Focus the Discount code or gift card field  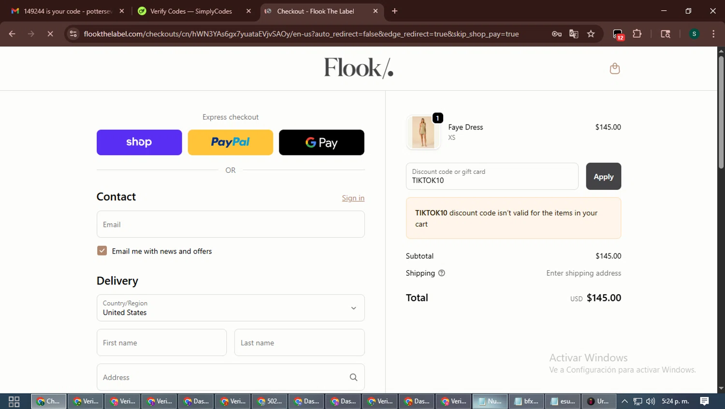point(492,176)
